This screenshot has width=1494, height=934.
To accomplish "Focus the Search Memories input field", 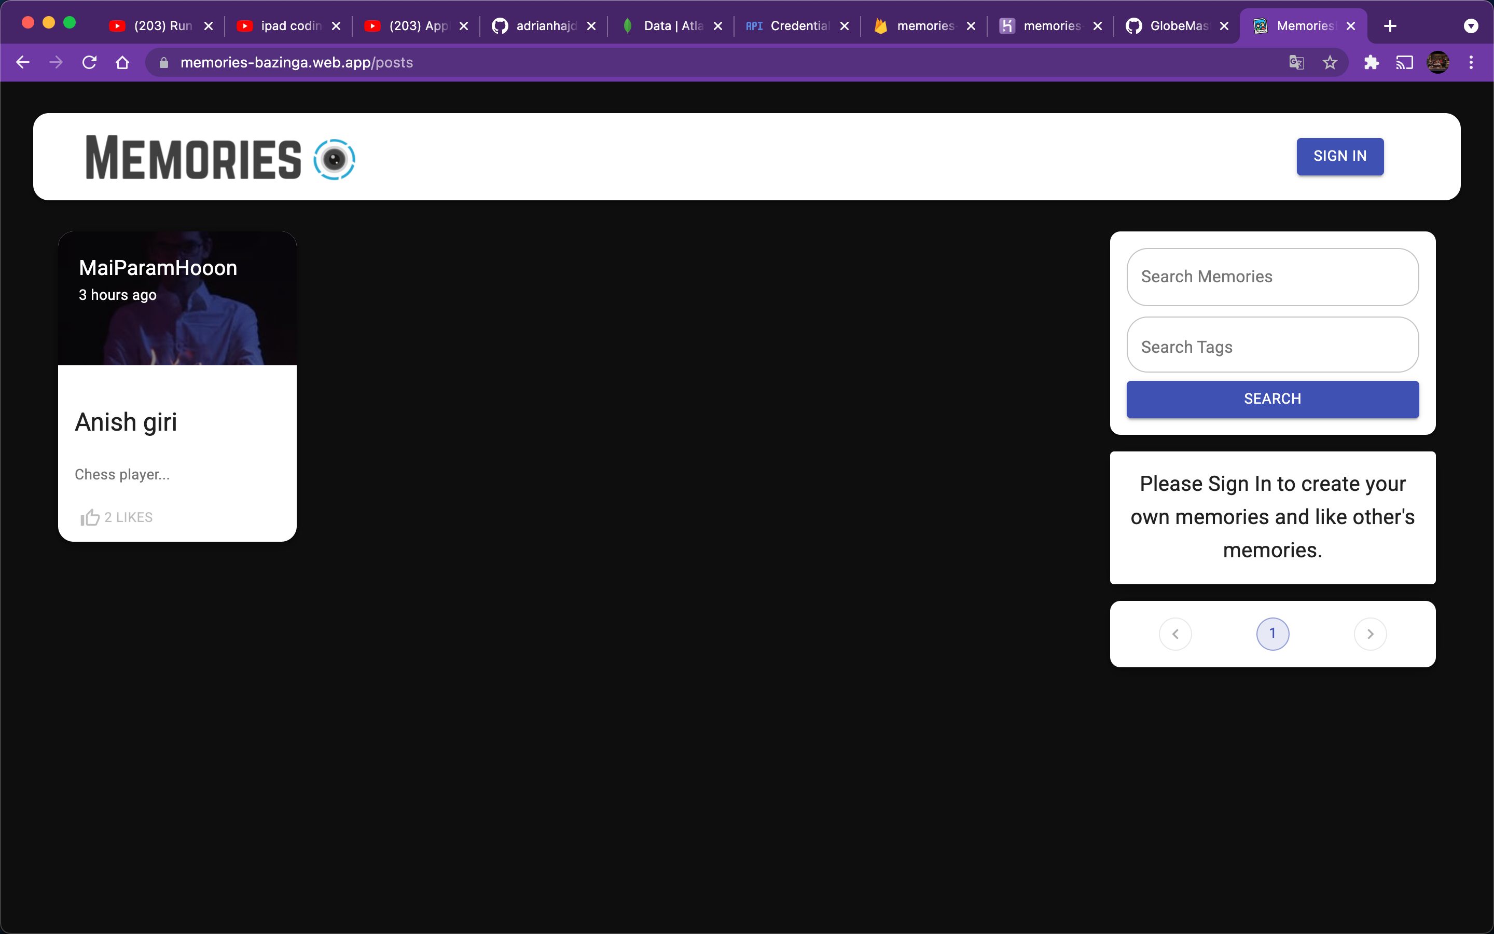I will click(x=1272, y=277).
